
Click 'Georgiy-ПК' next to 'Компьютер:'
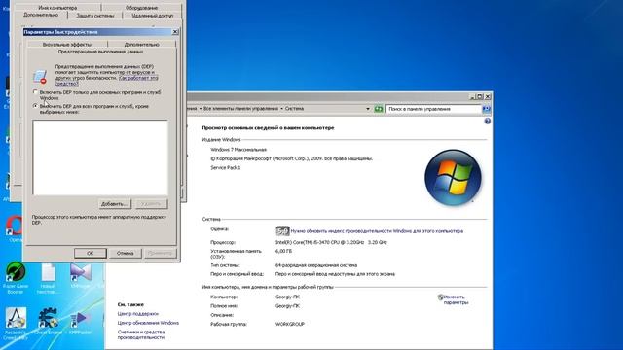pos(287,297)
